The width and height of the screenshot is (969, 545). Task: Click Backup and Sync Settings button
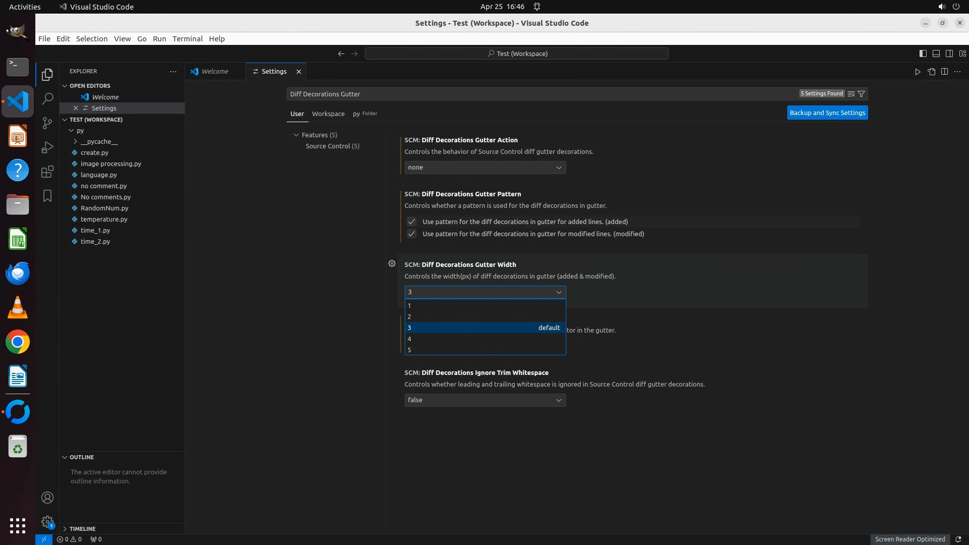pyautogui.click(x=827, y=113)
